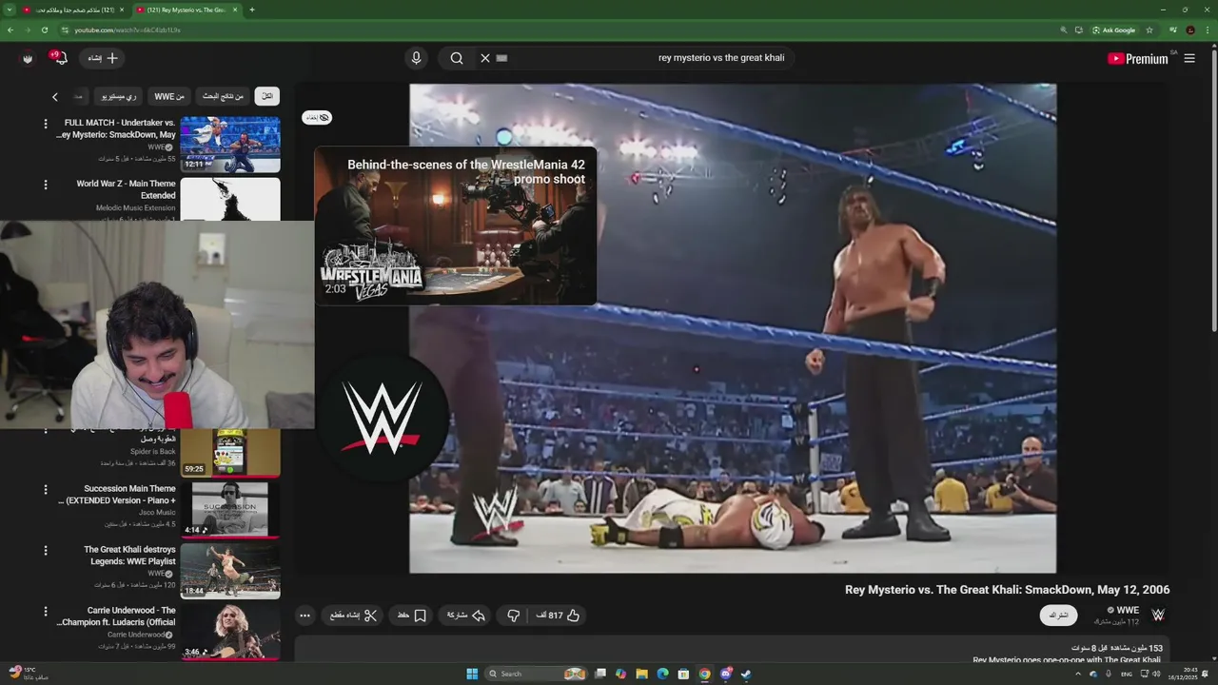The width and height of the screenshot is (1218, 685).
Task: Open Chrome zoom magnifier icon in address bar
Action: click(x=1064, y=29)
